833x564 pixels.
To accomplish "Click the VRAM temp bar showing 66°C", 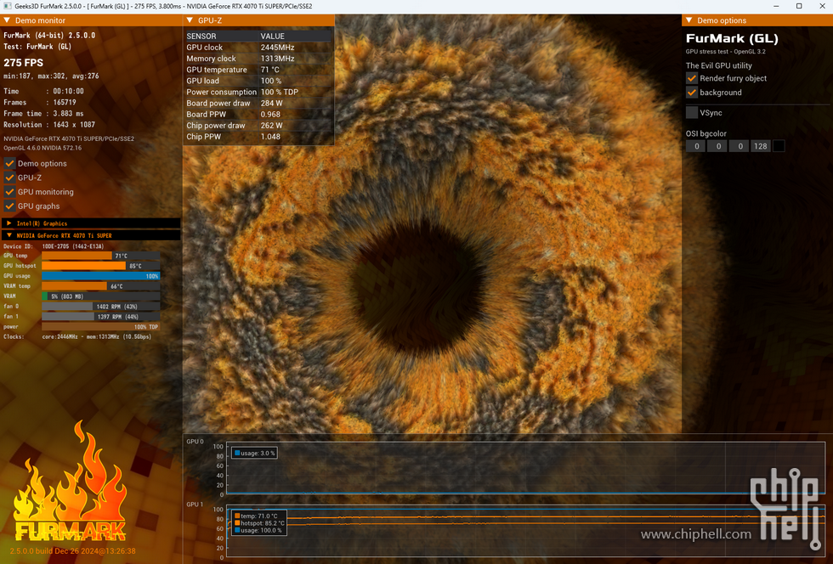I will [101, 286].
